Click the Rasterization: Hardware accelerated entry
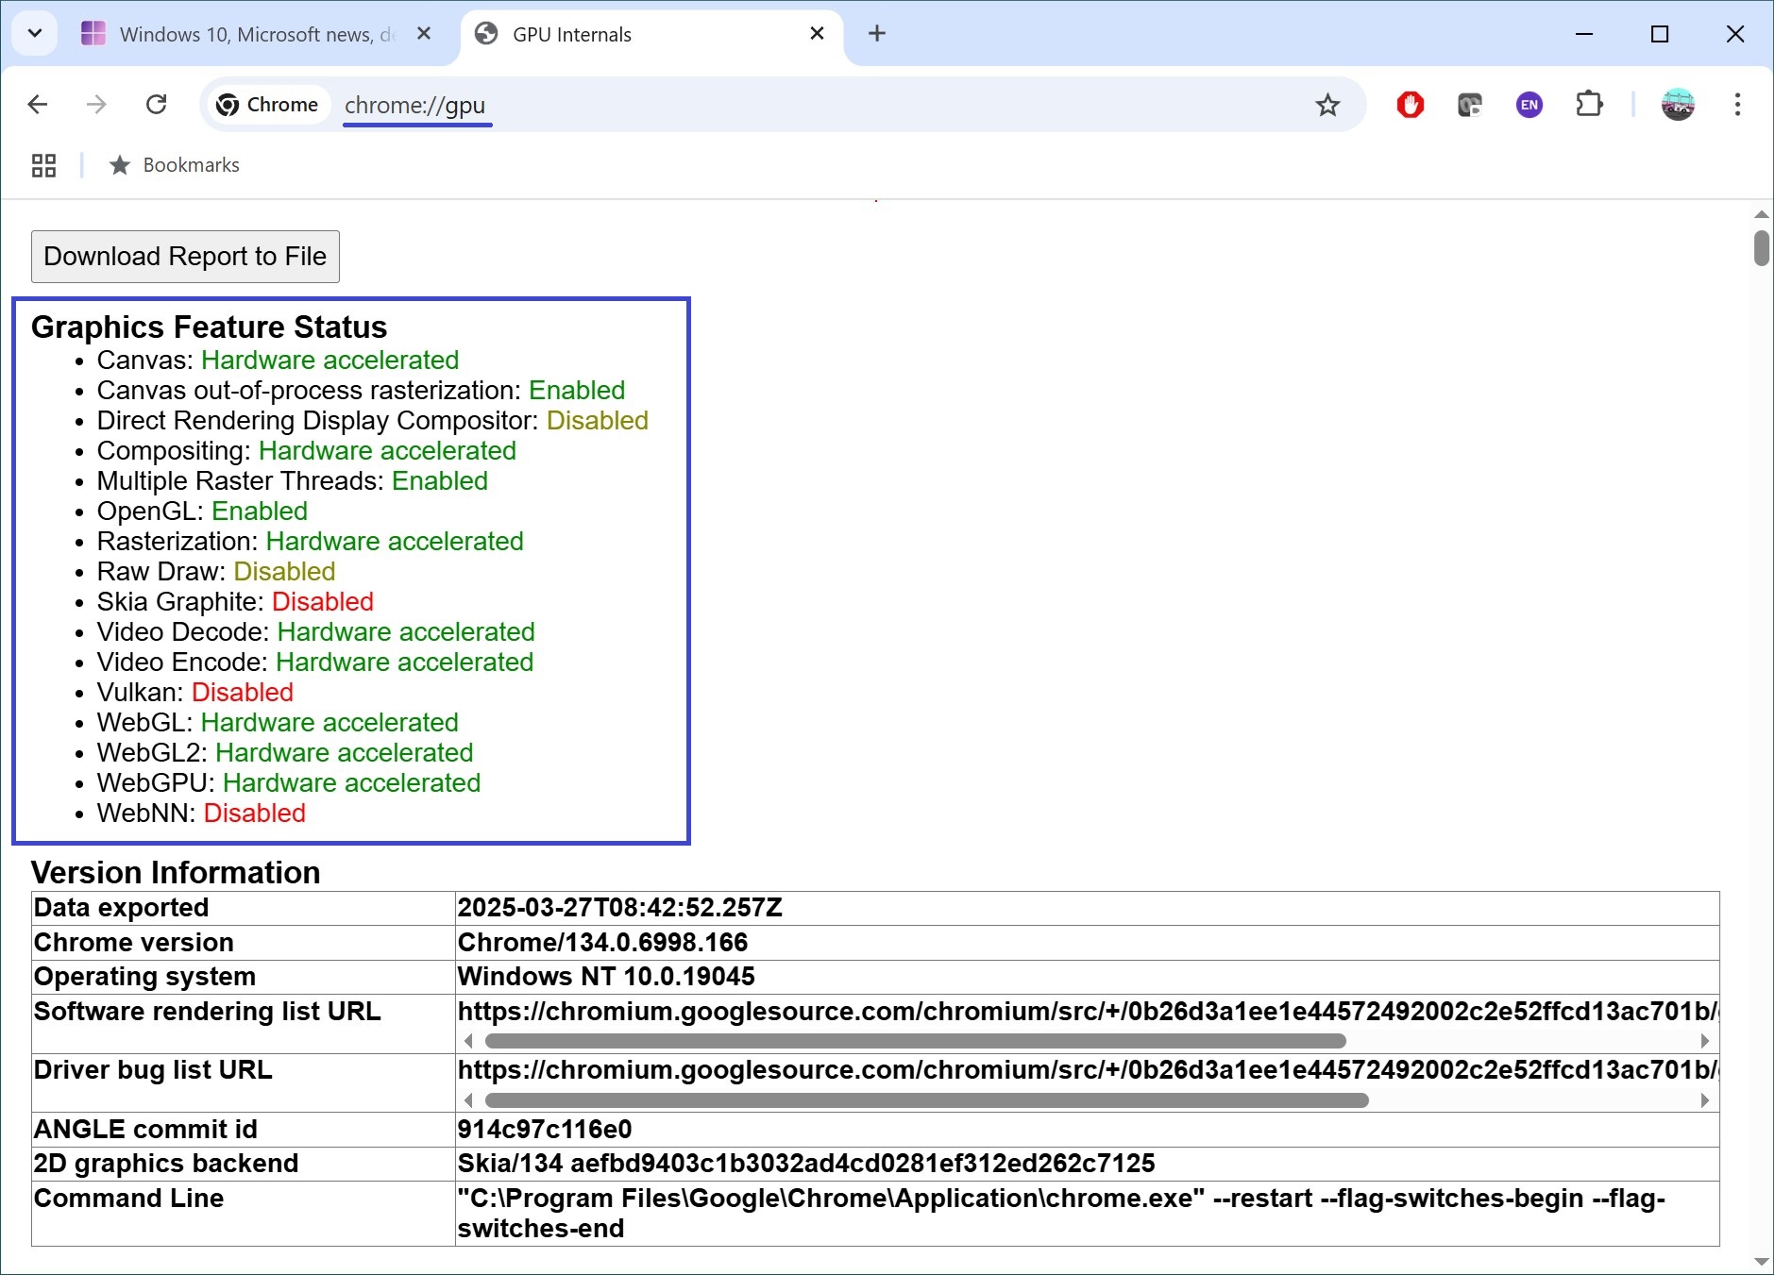This screenshot has height=1275, width=1774. [x=310, y=542]
